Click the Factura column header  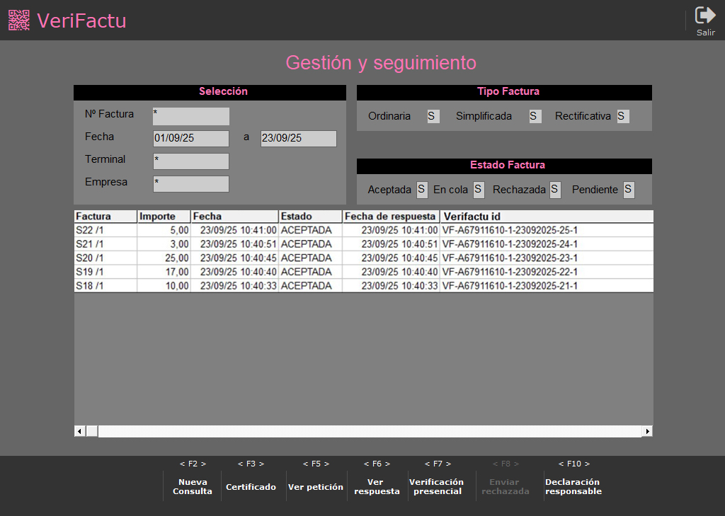click(105, 217)
